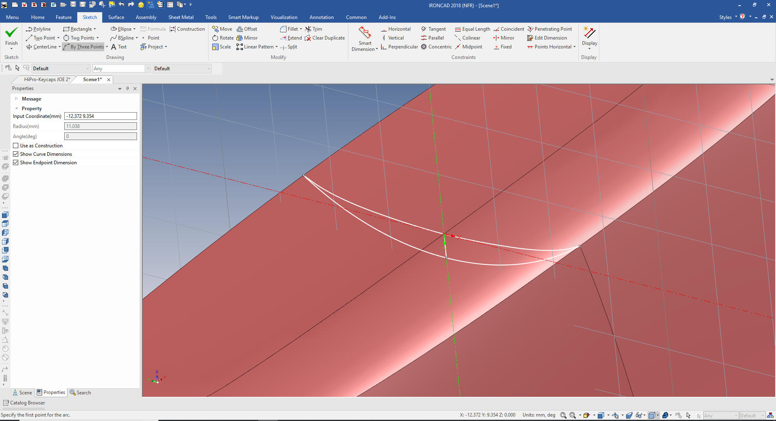Viewport: 776px width, 421px height.
Task: Click the Clear Duplicate tool
Action: 325,38
